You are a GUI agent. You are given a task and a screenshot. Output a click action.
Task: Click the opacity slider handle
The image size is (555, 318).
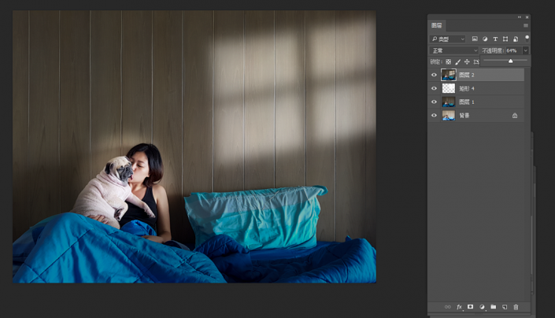(x=510, y=61)
